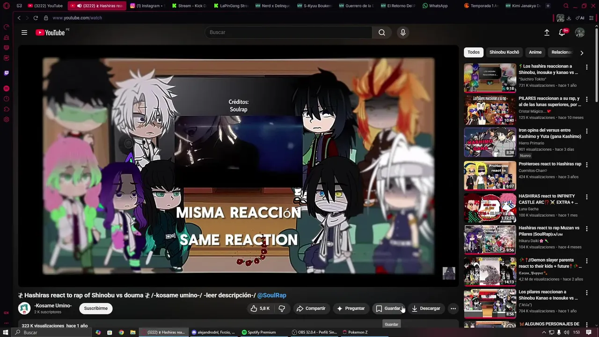Click '323 K visualizaciones hace 1 año' description text
Image resolution: width=599 pixels, height=337 pixels.
click(55, 326)
